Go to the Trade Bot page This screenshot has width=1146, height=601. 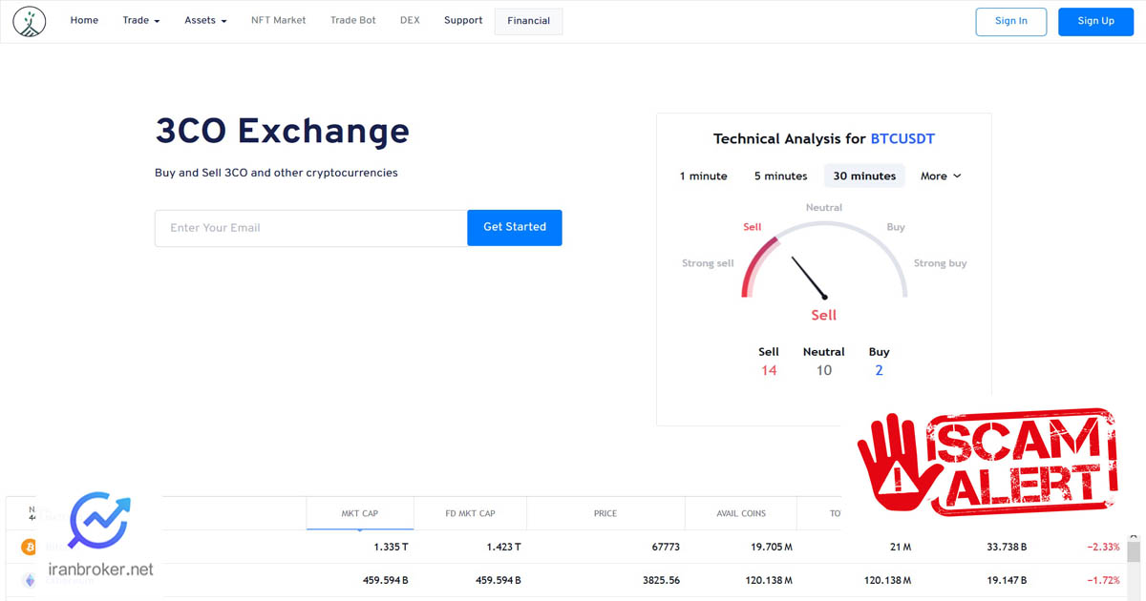click(353, 21)
